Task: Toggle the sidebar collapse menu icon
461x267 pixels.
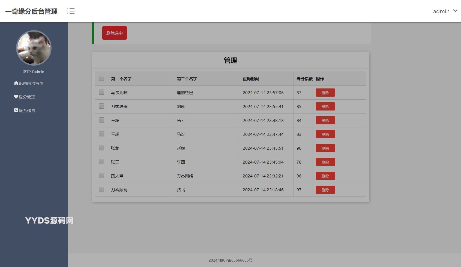Action: [x=71, y=11]
